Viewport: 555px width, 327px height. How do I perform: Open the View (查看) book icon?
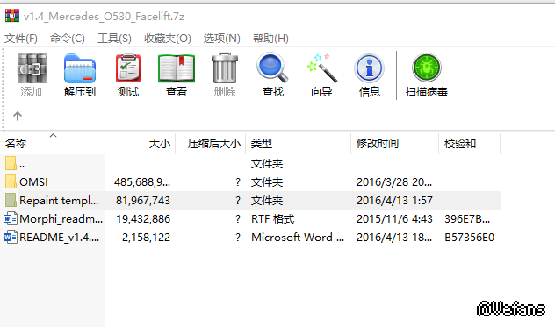[177, 68]
